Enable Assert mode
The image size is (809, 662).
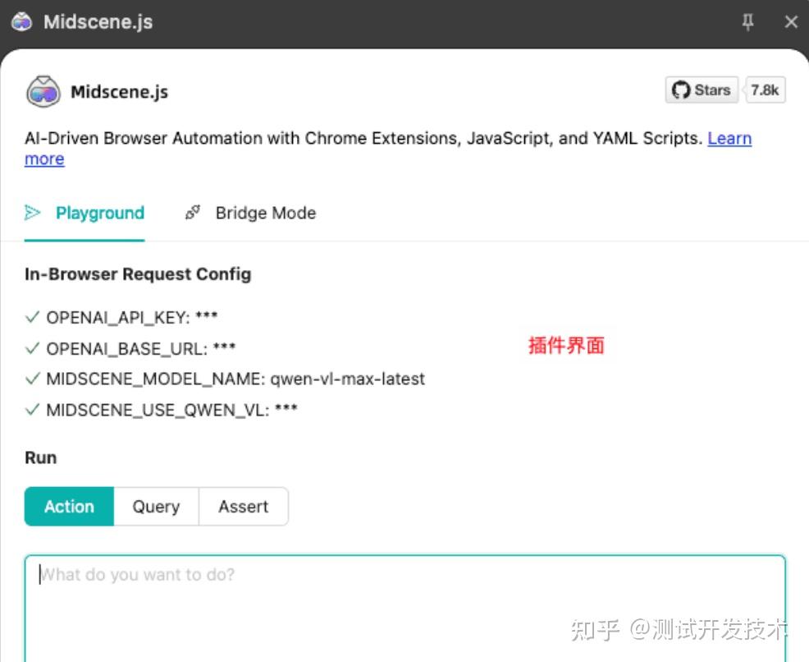243,507
